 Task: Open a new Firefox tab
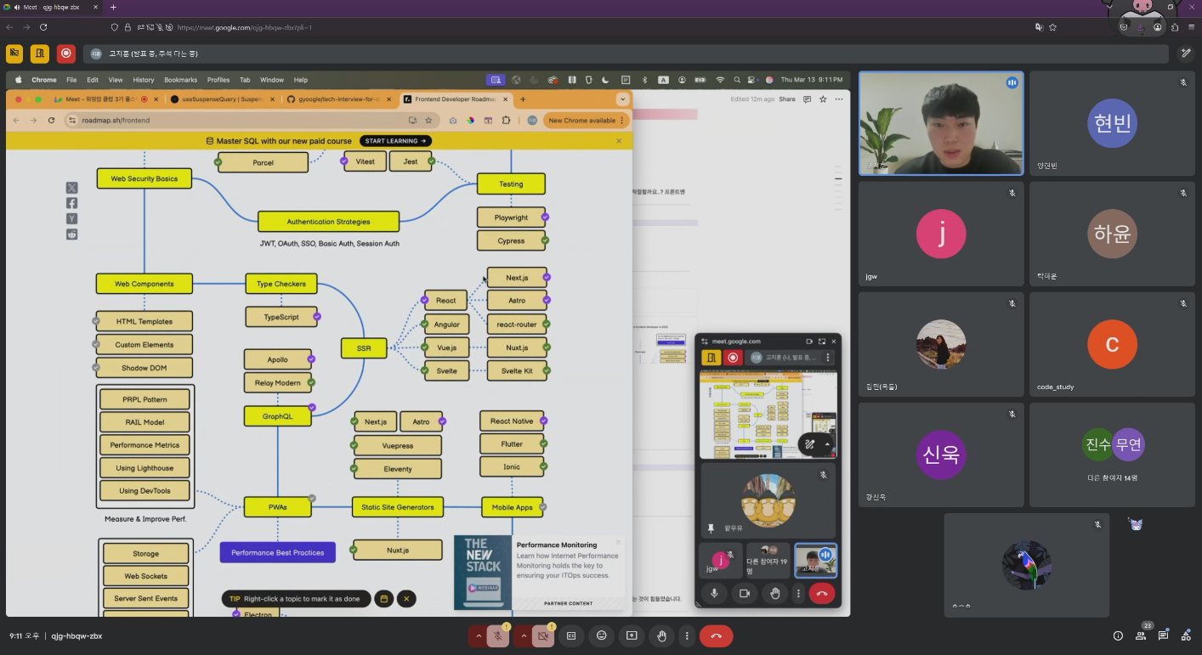pyautogui.click(x=113, y=7)
